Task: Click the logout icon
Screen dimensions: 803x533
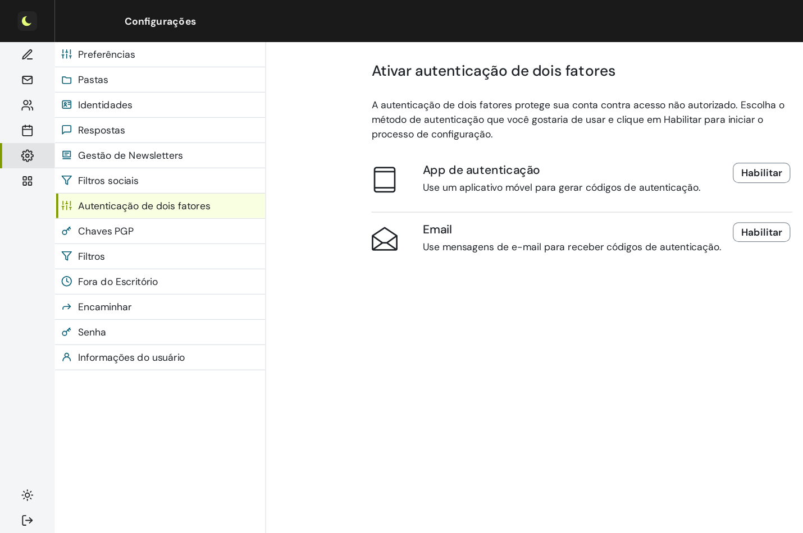Action: (27, 520)
